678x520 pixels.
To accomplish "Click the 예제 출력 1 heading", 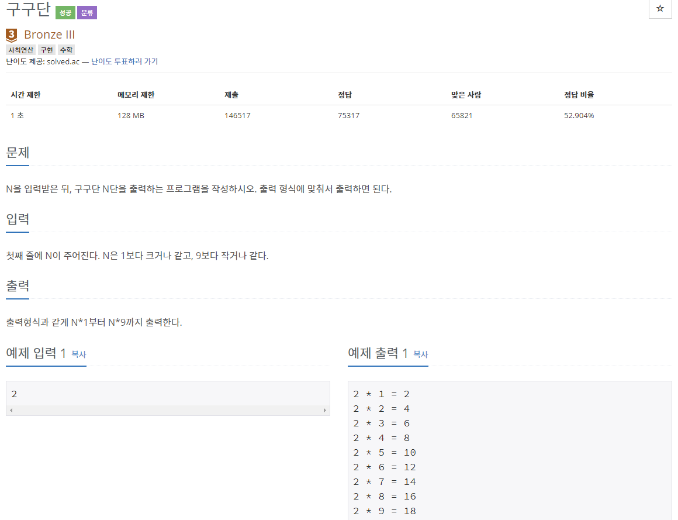I will pos(378,353).
